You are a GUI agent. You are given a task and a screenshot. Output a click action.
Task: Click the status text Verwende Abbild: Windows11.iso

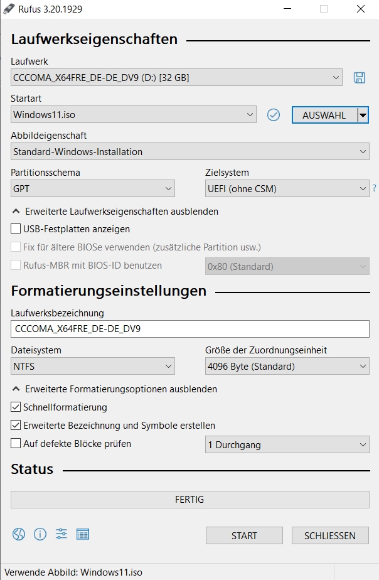pos(73,572)
